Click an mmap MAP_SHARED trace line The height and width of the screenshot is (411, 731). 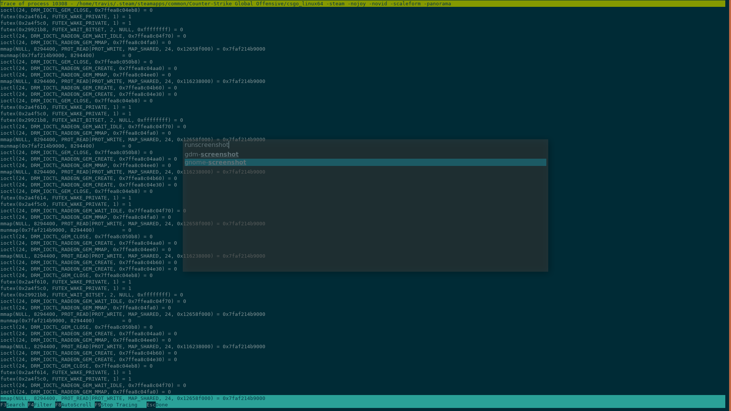tap(132, 49)
